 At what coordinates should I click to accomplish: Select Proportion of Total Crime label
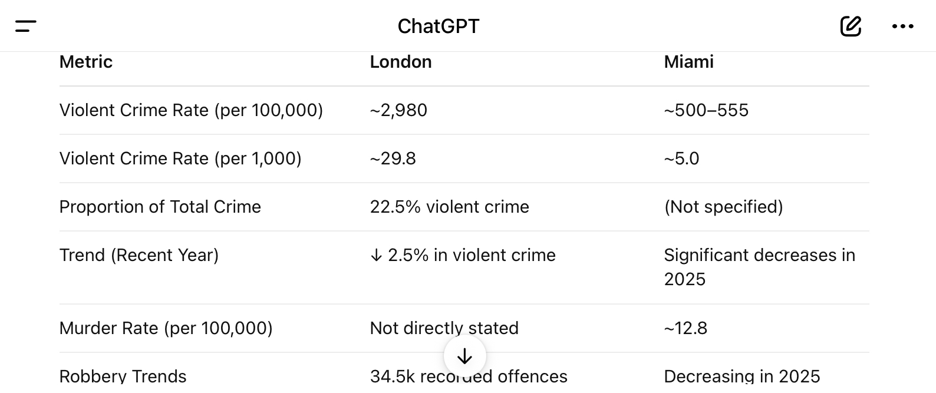(x=160, y=207)
